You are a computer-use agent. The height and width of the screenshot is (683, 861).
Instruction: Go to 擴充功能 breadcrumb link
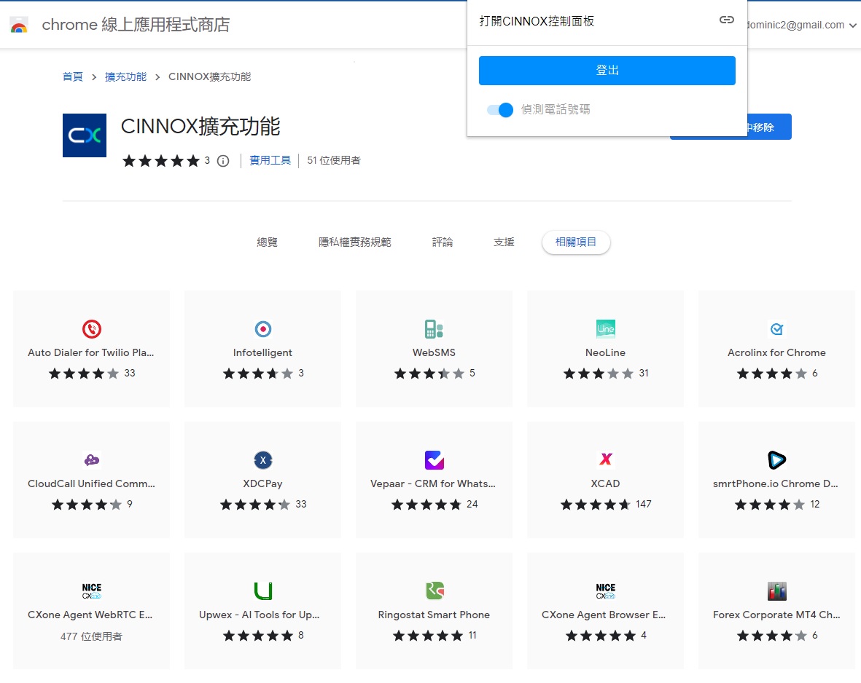click(125, 76)
